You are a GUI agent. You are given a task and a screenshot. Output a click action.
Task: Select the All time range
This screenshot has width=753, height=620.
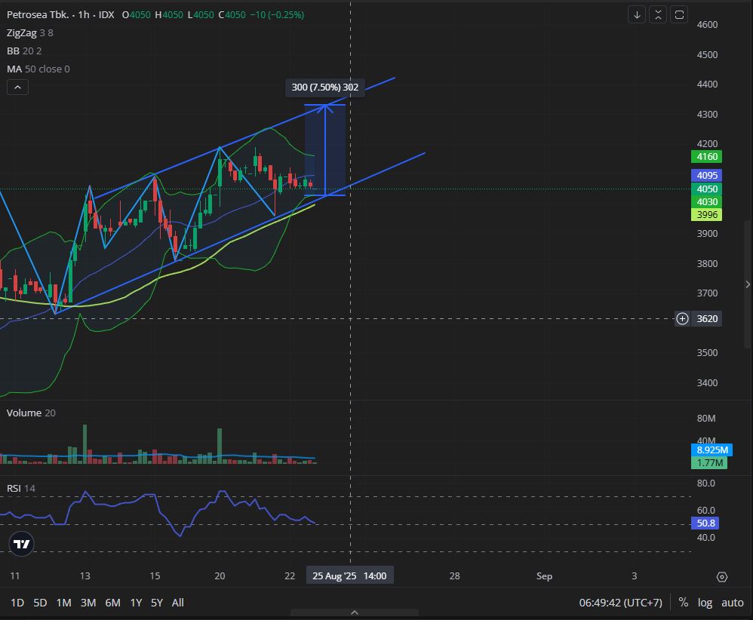coord(177,603)
